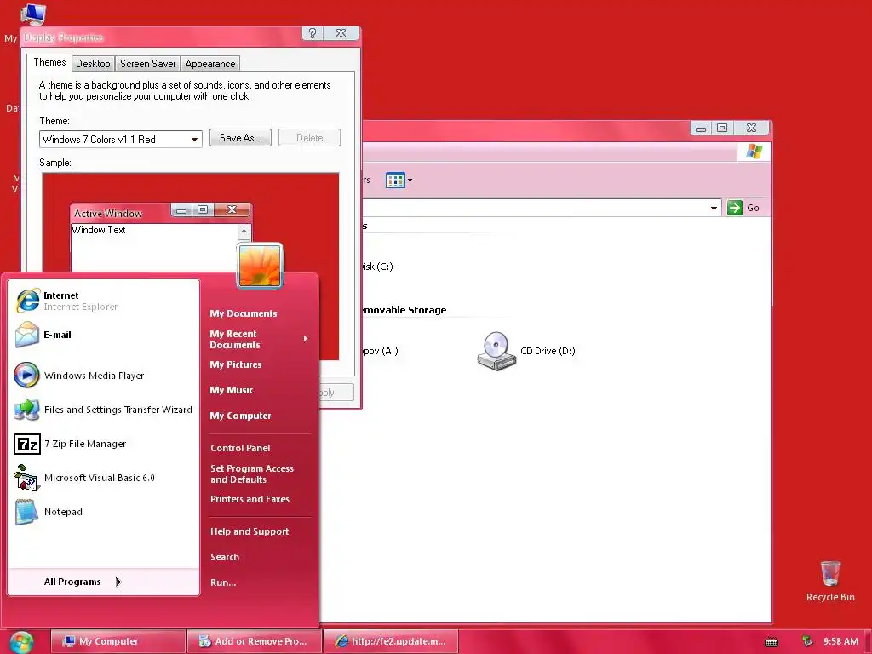
Task: Click the My Computer desktop icon
Action: pos(32,14)
